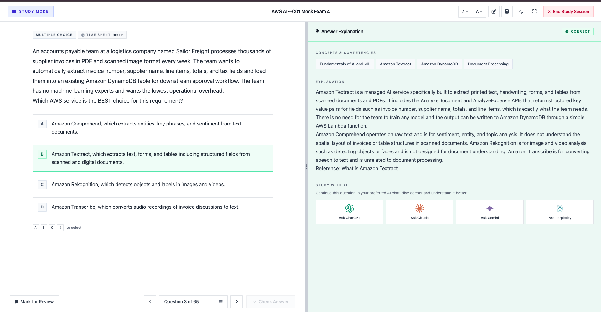Screen dimensions: 601x312
Task: Click the AWS AIF-C01 Mock Exam 4 title
Action: tap(301, 12)
